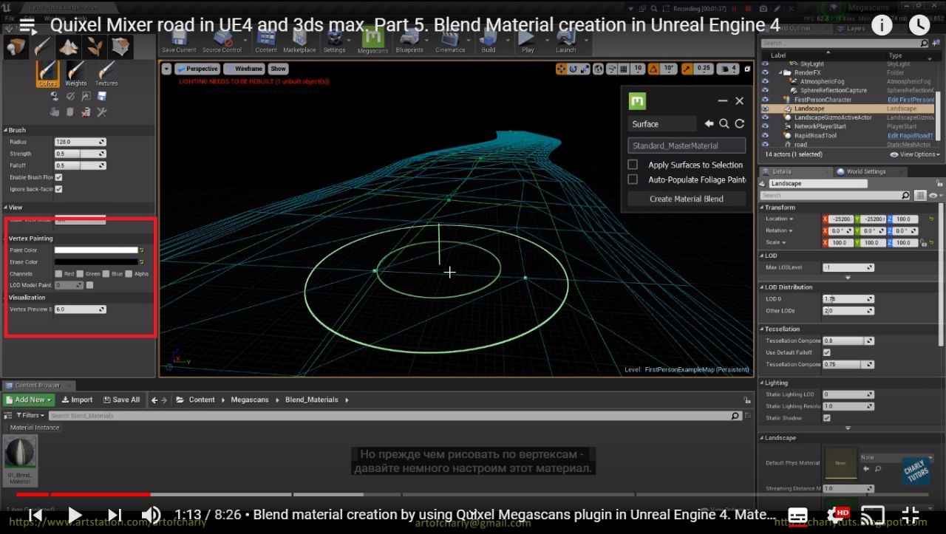Select the Landscape mode mountain icon
The image size is (946, 534).
(69, 48)
